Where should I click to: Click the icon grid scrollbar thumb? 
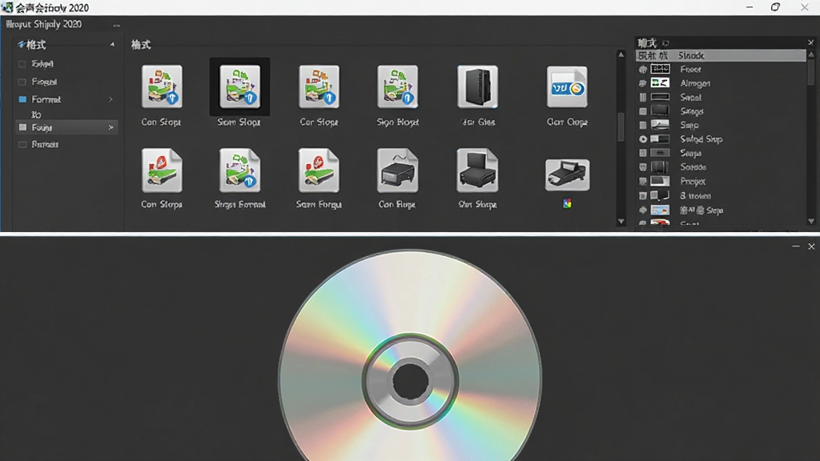click(x=621, y=127)
